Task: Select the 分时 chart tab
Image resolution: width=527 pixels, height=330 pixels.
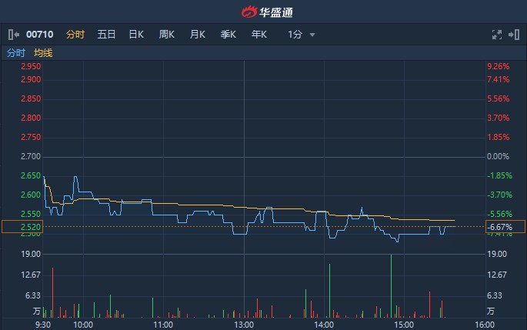Action: (x=75, y=35)
